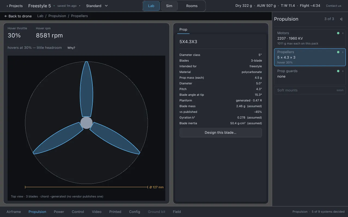This screenshot has width=348, height=217.
Task: Click the propeller hub in top view
Action: pos(86,123)
